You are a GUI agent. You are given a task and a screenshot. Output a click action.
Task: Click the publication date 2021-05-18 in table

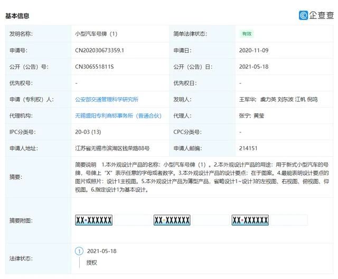tap(253, 67)
